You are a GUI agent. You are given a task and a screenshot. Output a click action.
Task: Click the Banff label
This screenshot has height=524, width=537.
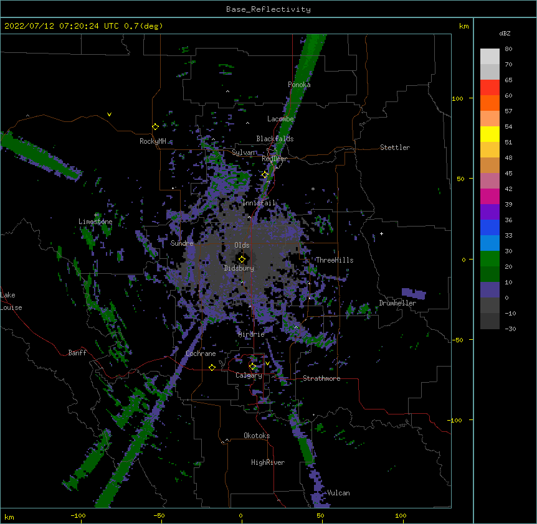77,353
